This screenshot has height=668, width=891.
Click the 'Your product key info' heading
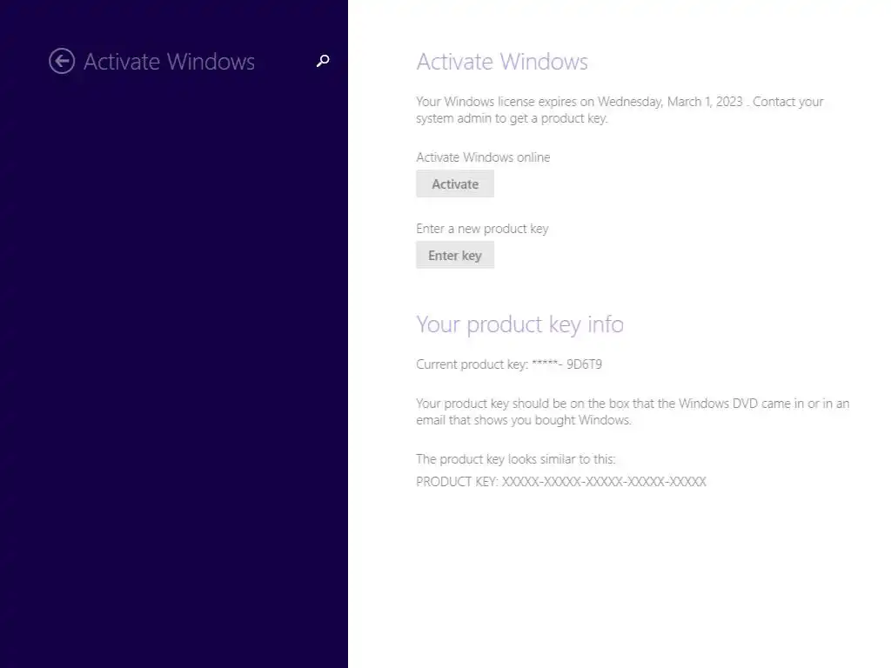[x=520, y=324]
